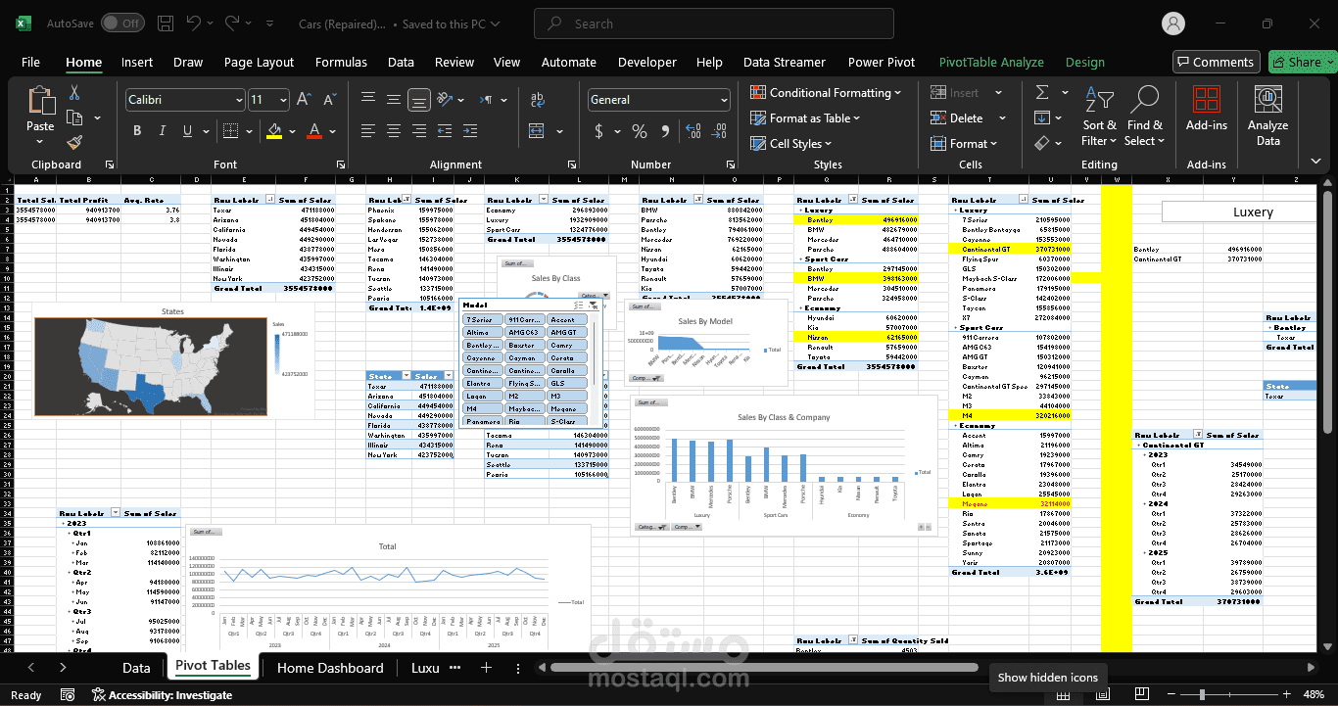The width and height of the screenshot is (1338, 706).
Task: Add a new sheet with the plus icon
Action: click(486, 668)
